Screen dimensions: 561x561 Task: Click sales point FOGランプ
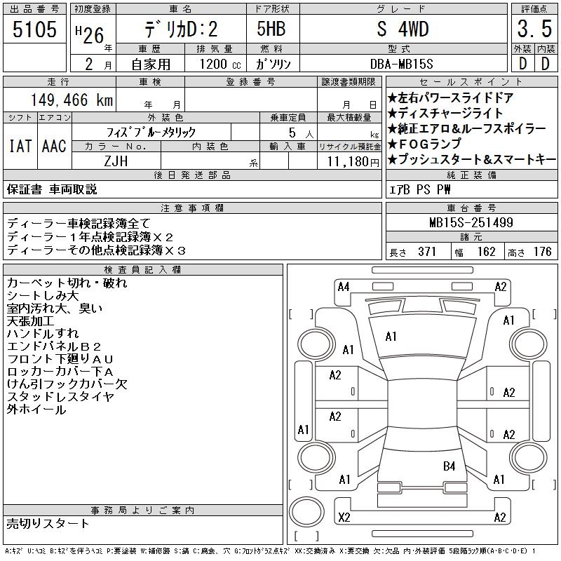(424, 144)
